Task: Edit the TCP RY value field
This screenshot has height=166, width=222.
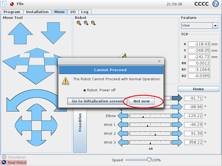Action: (199, 70)
